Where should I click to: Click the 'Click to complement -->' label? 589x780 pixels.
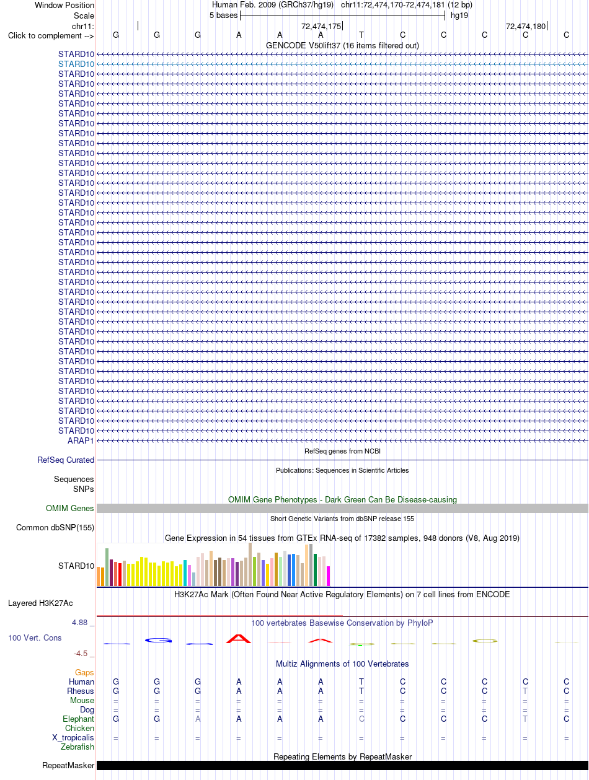pos(51,35)
